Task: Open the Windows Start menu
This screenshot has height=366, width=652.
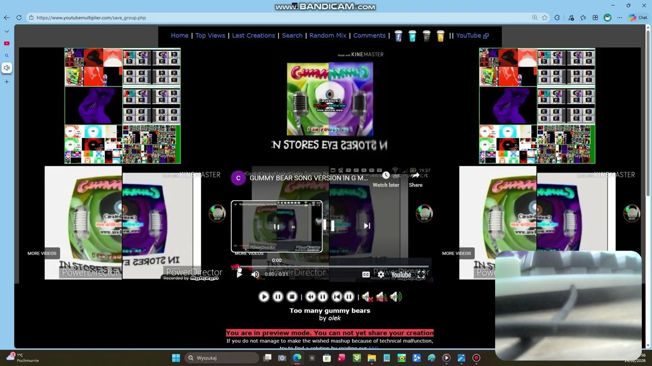Action: (x=176, y=358)
